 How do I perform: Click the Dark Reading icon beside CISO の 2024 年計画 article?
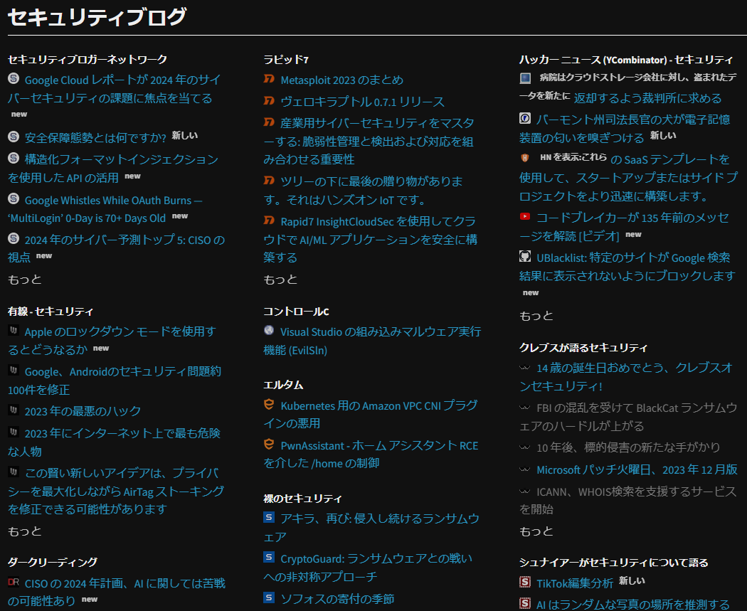point(12,582)
